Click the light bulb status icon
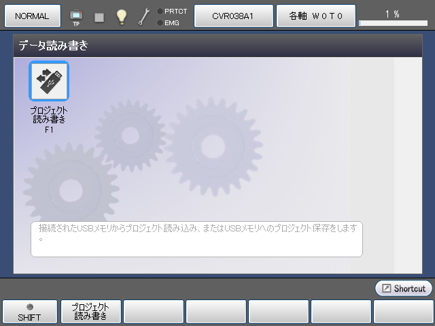Viewport: 435px width, 326px height. pyautogui.click(x=122, y=17)
